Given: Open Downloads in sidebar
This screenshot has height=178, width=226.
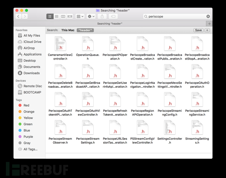Looking at the screenshot, I should [x=28, y=73].
